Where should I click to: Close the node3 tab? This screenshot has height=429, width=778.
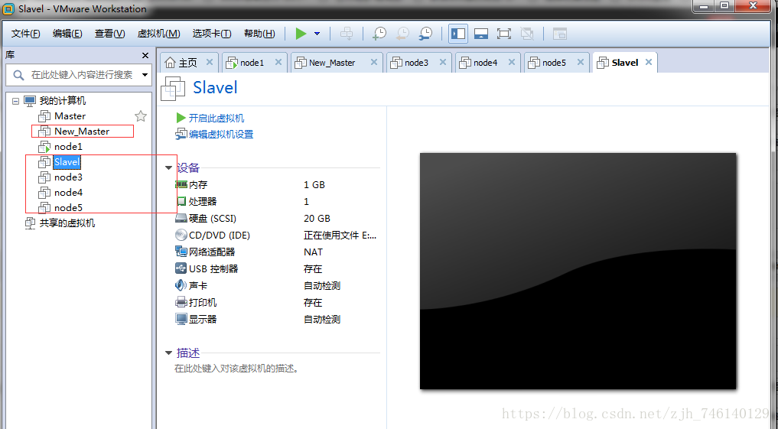coord(443,62)
